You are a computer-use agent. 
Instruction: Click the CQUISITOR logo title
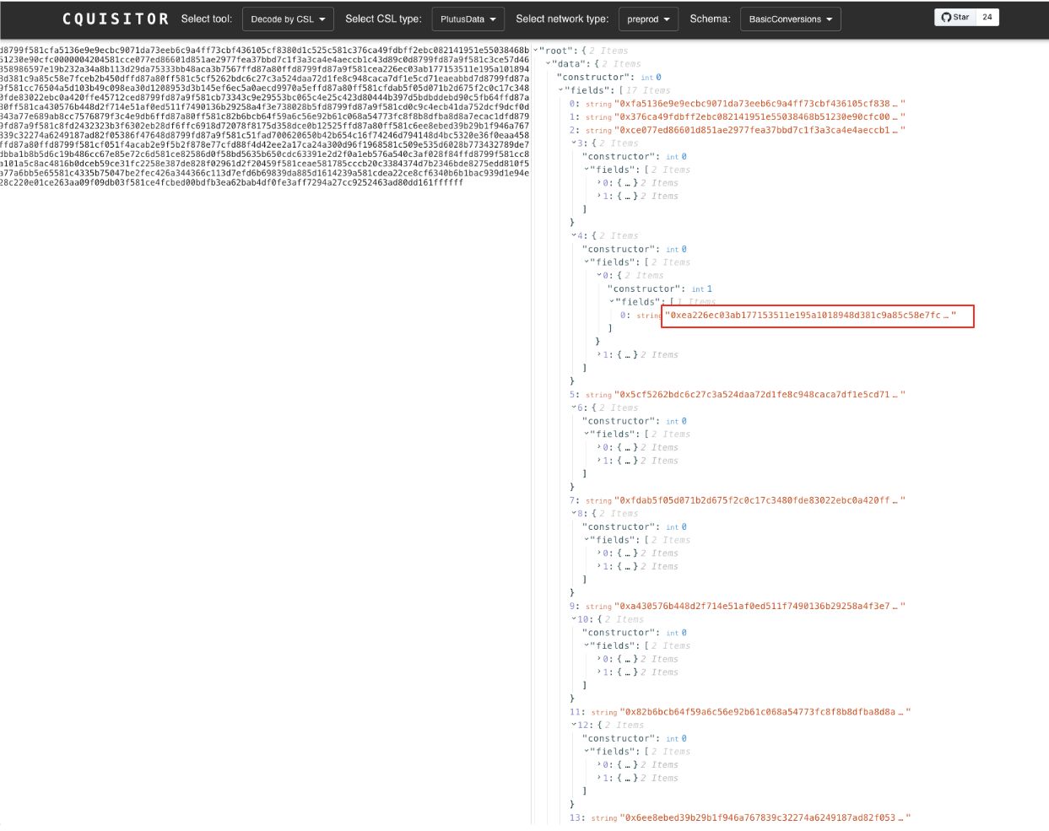pos(116,19)
